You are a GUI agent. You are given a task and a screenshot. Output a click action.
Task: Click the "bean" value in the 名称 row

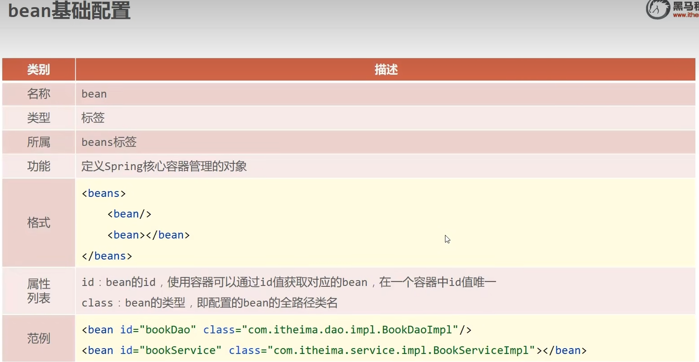pos(94,94)
